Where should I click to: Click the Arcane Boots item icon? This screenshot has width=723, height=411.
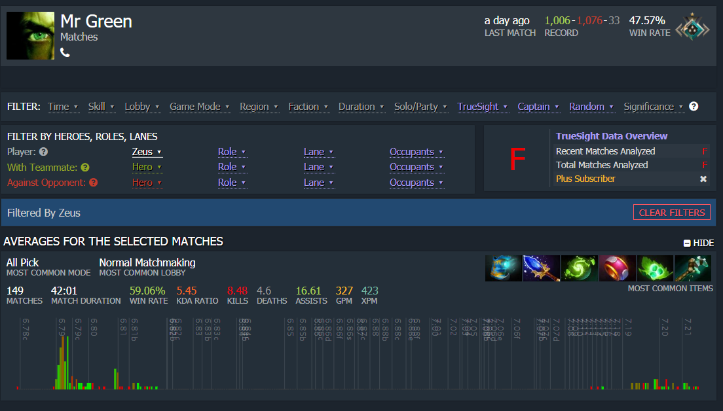click(504, 268)
